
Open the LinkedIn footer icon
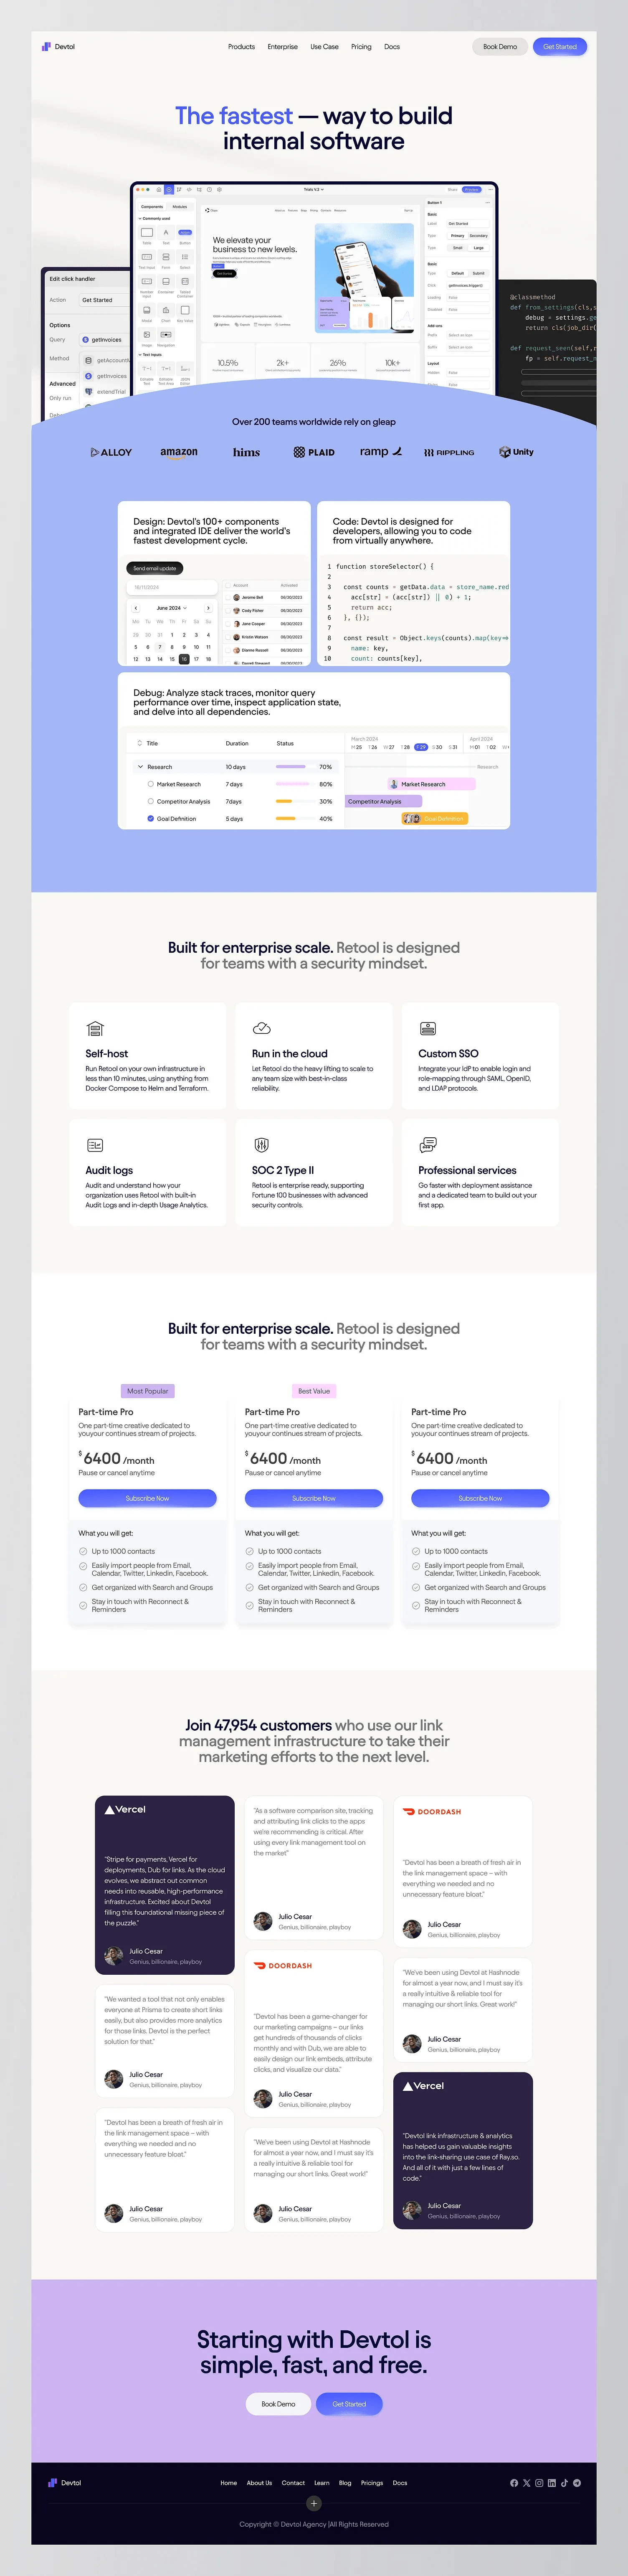(551, 2483)
